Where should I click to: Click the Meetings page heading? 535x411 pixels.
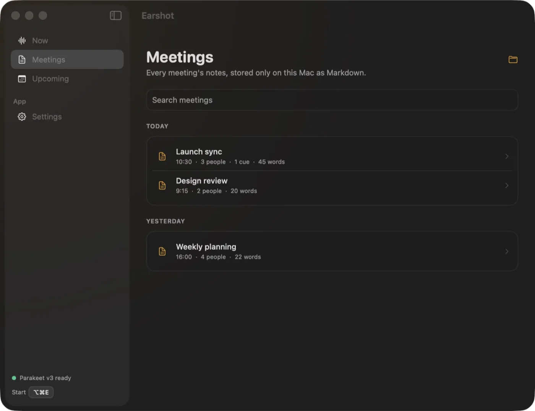[180, 57]
